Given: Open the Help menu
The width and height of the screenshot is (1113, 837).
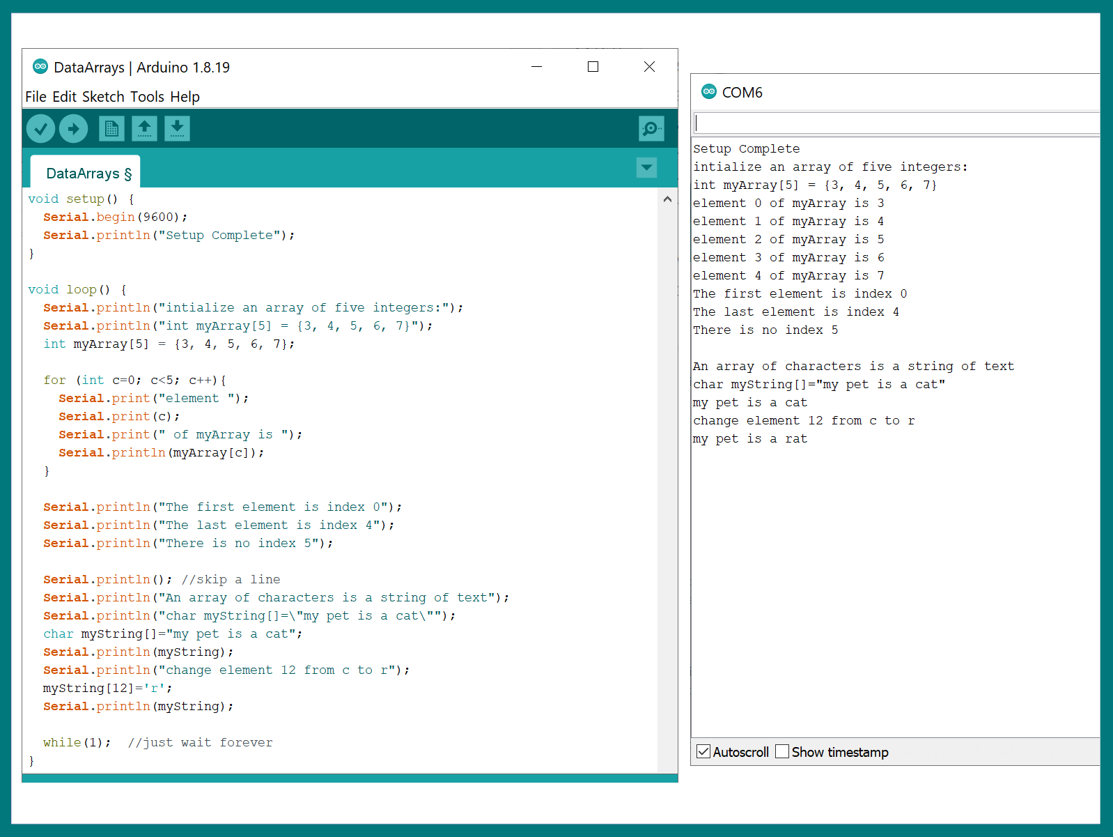Looking at the screenshot, I should pyautogui.click(x=185, y=97).
